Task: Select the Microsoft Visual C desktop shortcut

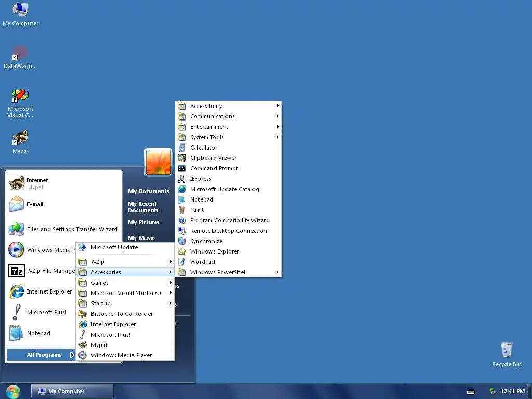Action: (20, 103)
